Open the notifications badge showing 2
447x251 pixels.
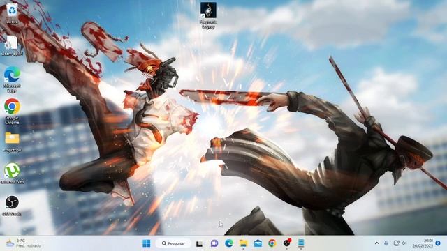point(438,243)
